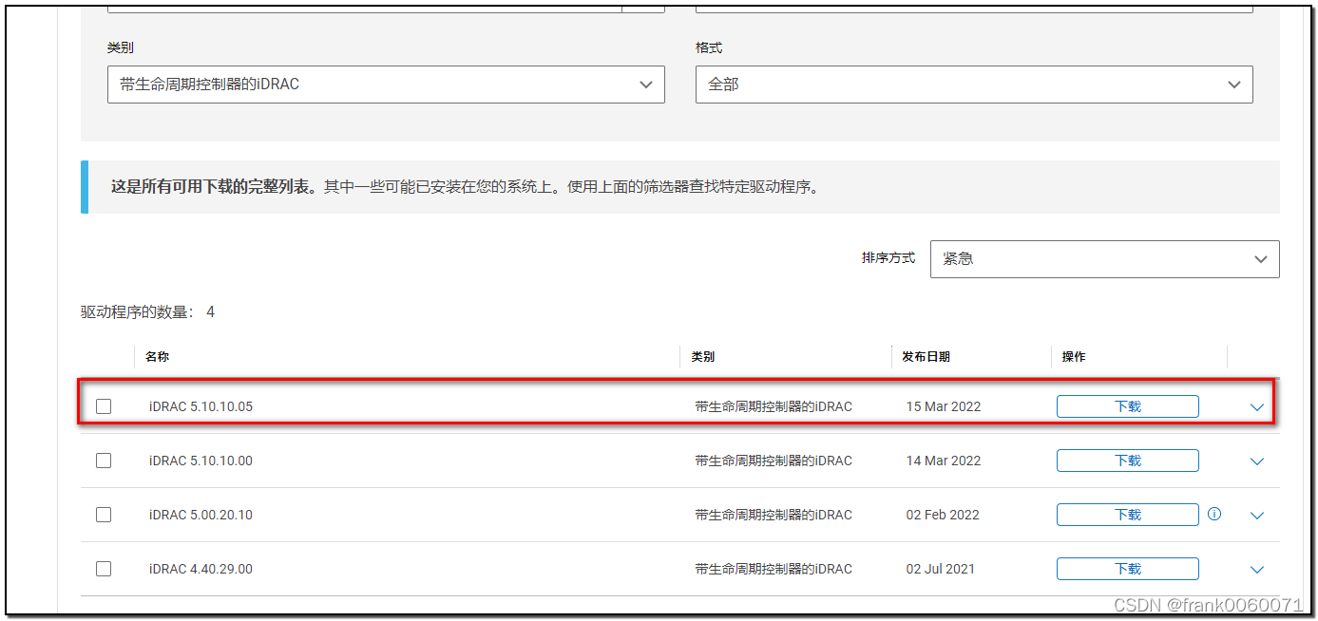Click 下载 button for iDRAC 4.40.29.00
Screen dimensions: 1318x621
1128,569
